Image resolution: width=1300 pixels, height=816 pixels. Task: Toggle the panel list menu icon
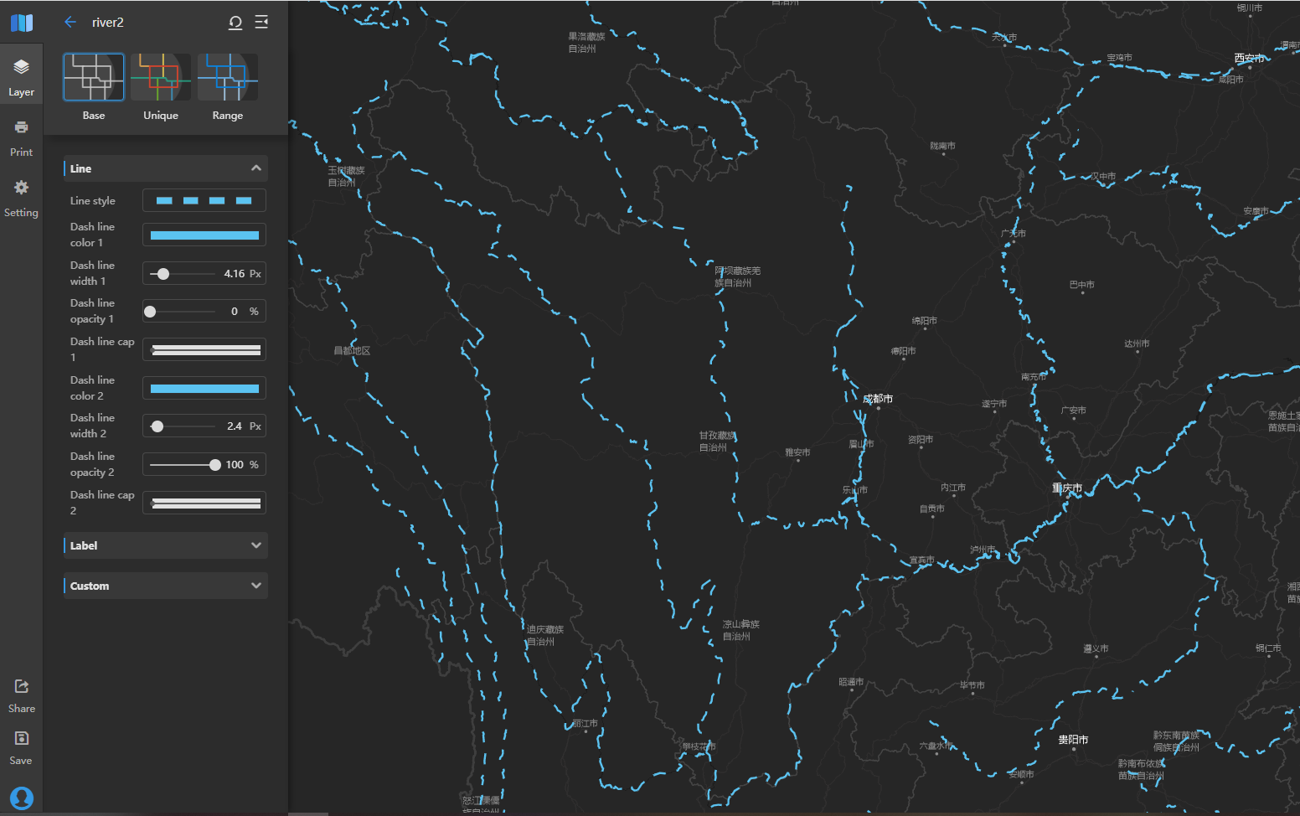(261, 23)
